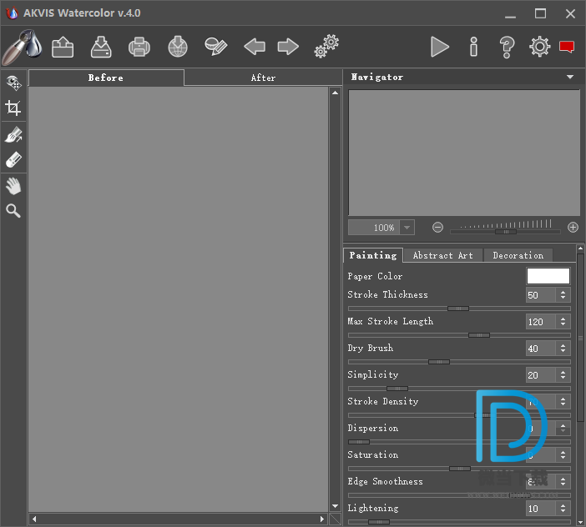The width and height of the screenshot is (586, 527).
Task: Open the Abstract Art tab
Action: (442, 255)
